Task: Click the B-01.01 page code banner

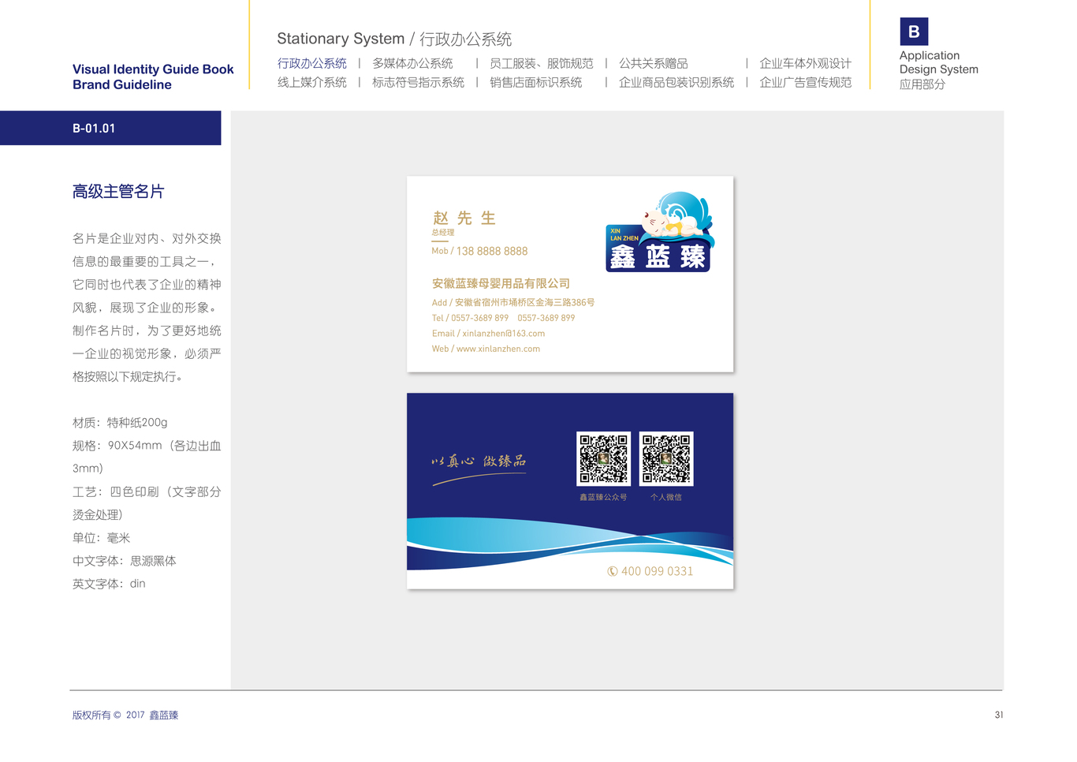Action: [x=110, y=128]
